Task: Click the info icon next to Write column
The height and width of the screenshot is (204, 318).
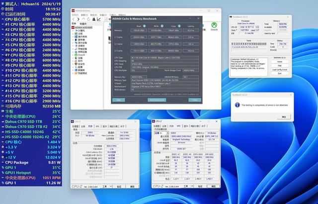Action: (x=162, y=26)
